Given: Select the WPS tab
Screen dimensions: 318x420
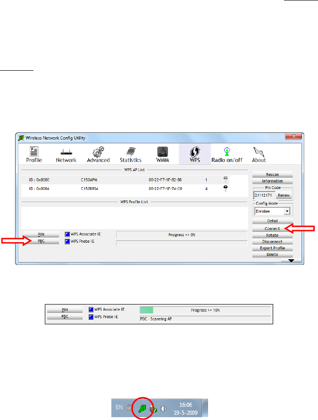Looking at the screenshot, I should [195, 155].
